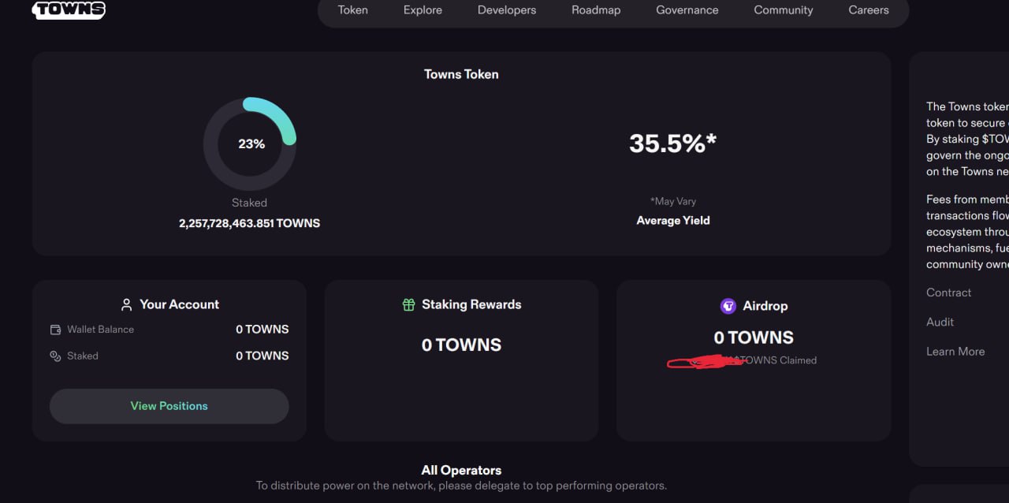Click the Towns logo in the header
The width and height of the screenshot is (1009, 503).
[69, 9]
